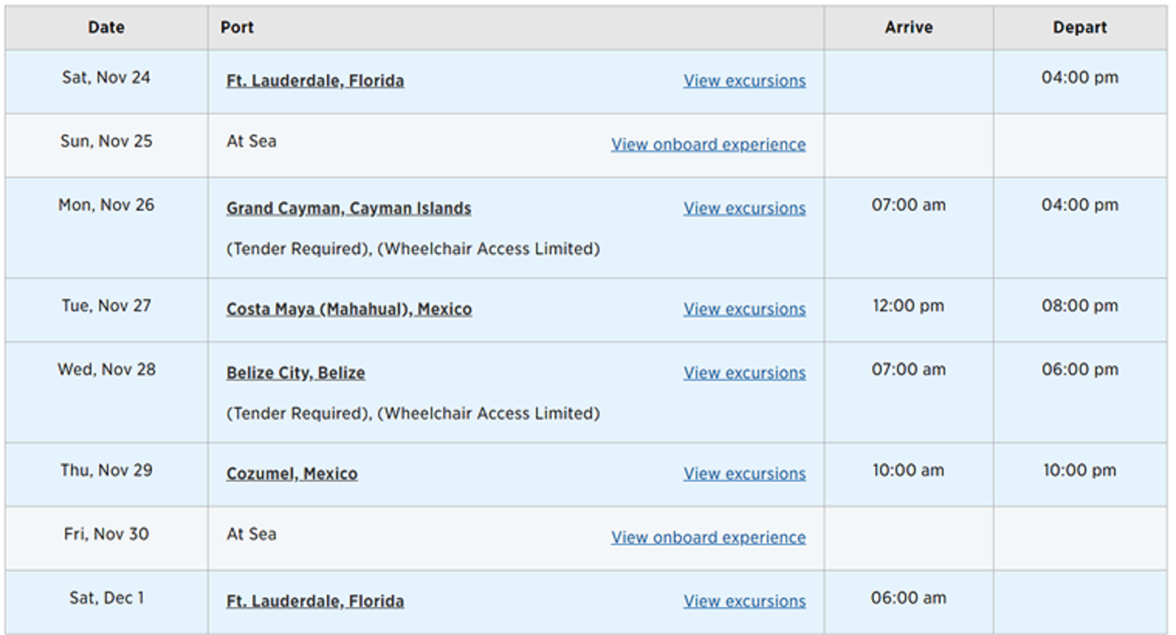View excursions for Costa Maya
The width and height of the screenshot is (1176, 635).
pos(744,309)
